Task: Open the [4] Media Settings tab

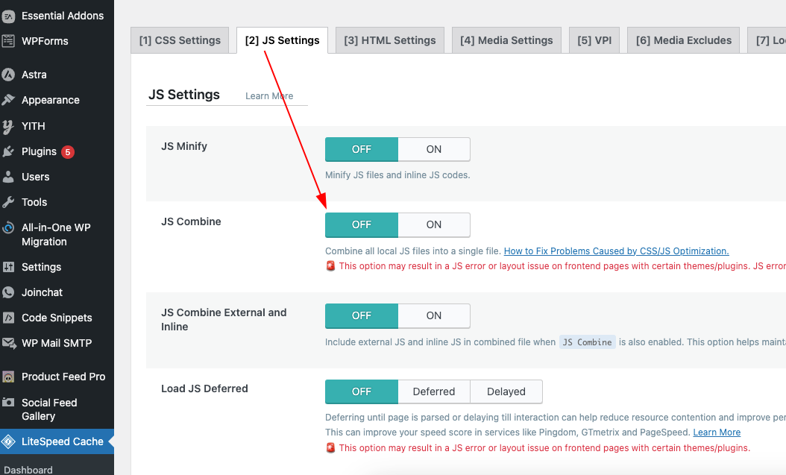Action: click(507, 40)
